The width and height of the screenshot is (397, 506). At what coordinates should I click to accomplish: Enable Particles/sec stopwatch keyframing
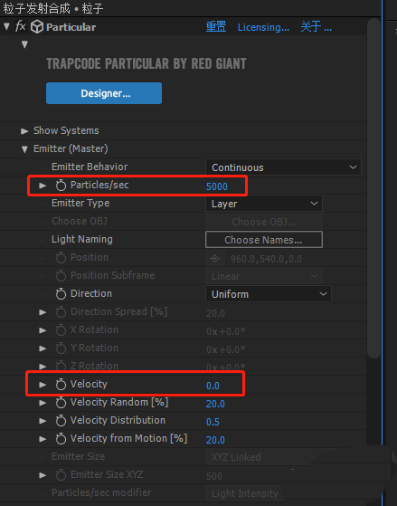(x=61, y=186)
